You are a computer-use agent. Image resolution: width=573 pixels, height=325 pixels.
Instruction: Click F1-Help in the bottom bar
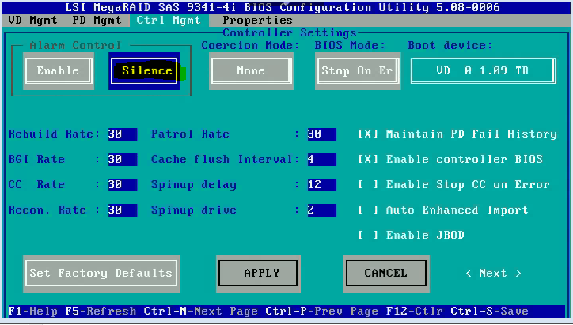(33, 311)
